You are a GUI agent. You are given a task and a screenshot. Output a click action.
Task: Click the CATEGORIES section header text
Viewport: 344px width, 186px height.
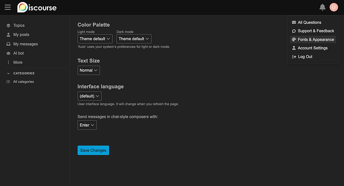tap(24, 73)
